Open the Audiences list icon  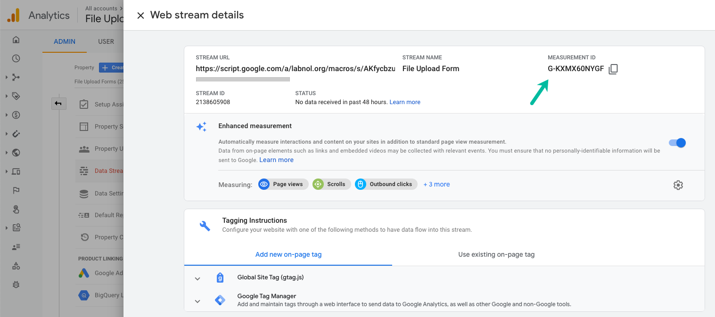click(x=16, y=247)
